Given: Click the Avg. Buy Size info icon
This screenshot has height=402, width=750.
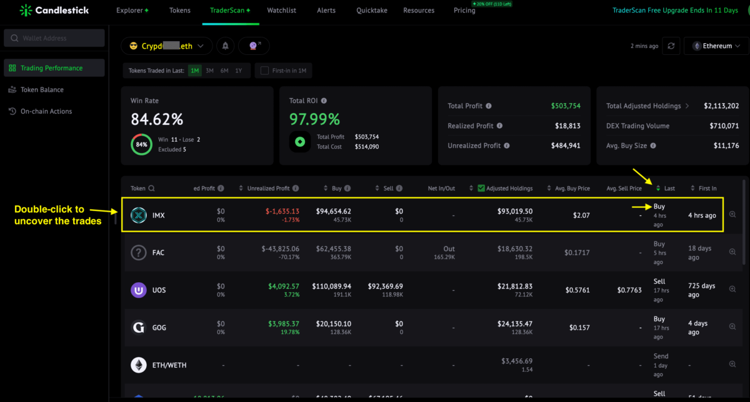Looking at the screenshot, I should point(653,145).
